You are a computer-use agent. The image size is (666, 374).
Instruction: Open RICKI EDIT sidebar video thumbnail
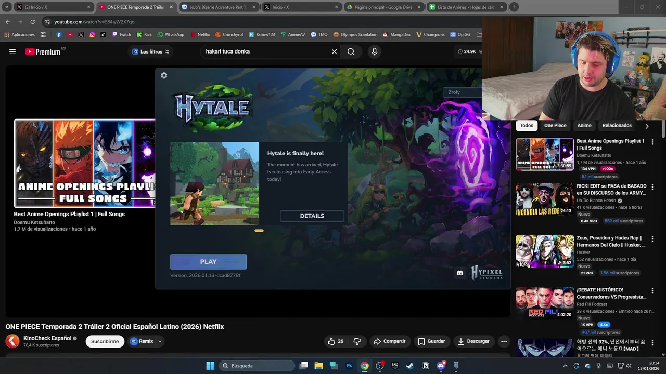545,199
